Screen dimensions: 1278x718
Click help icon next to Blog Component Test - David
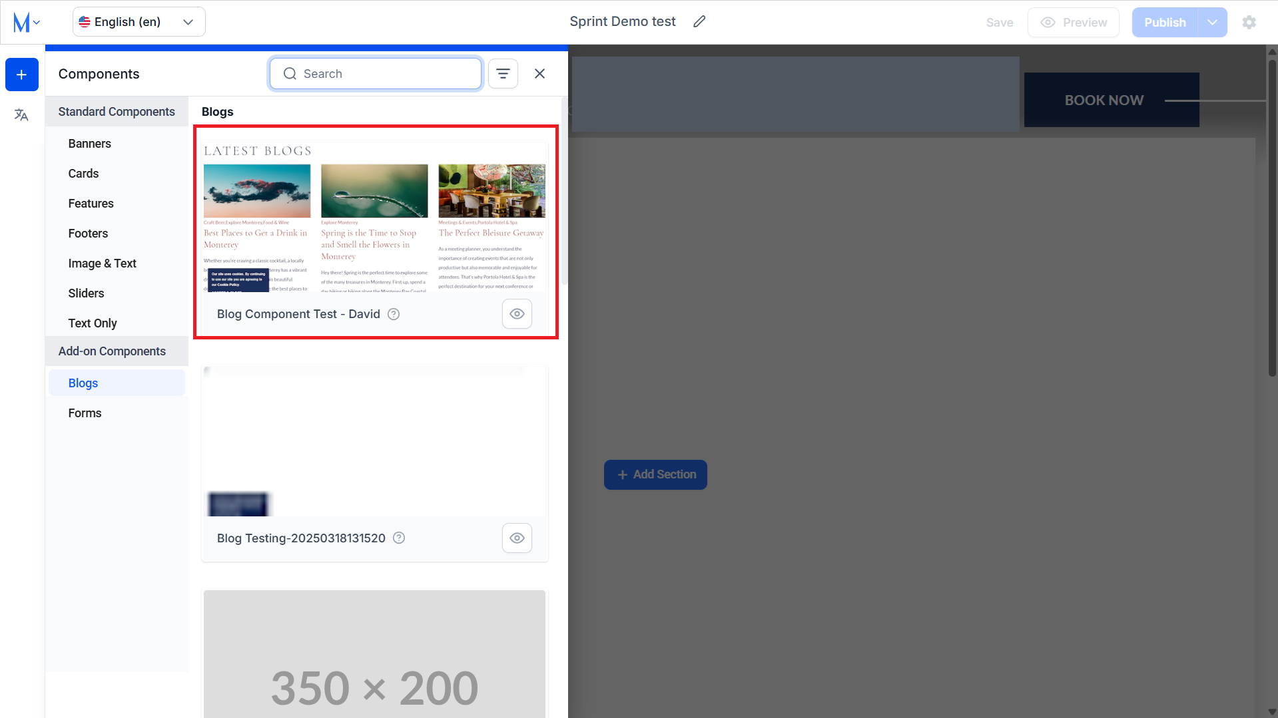coord(394,314)
